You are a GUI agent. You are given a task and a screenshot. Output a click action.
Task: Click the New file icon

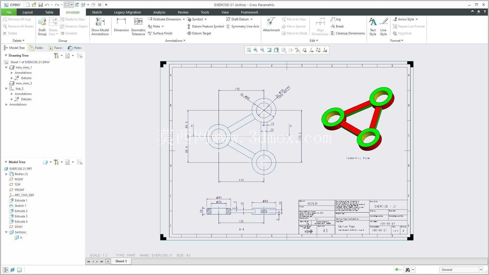(28, 5)
